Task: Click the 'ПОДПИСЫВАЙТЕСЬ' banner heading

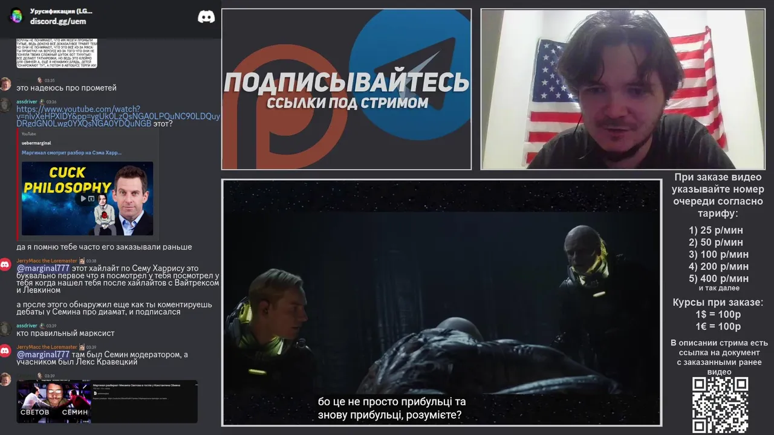Action: click(x=346, y=83)
